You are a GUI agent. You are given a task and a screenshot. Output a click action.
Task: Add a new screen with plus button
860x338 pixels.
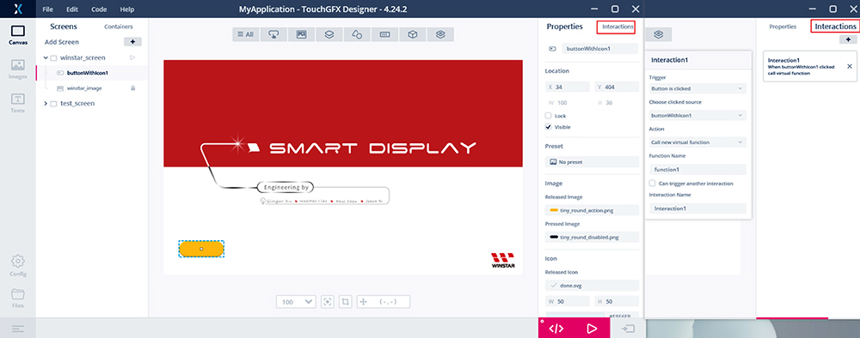tap(132, 41)
